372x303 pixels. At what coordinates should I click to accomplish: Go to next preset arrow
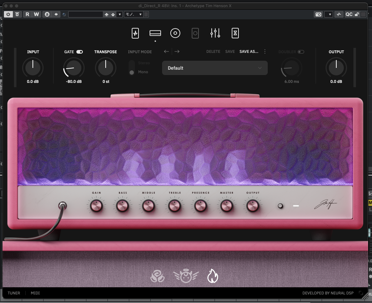(177, 51)
